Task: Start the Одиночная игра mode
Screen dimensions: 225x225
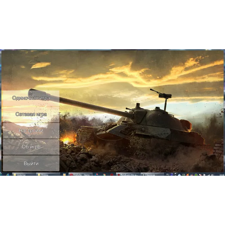Action: 31,98
